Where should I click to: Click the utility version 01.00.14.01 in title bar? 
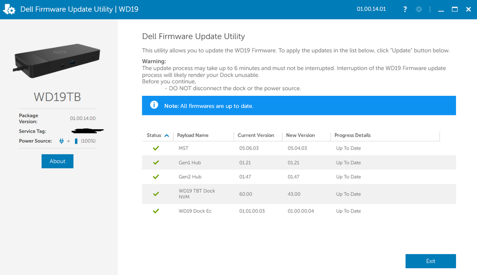point(371,9)
